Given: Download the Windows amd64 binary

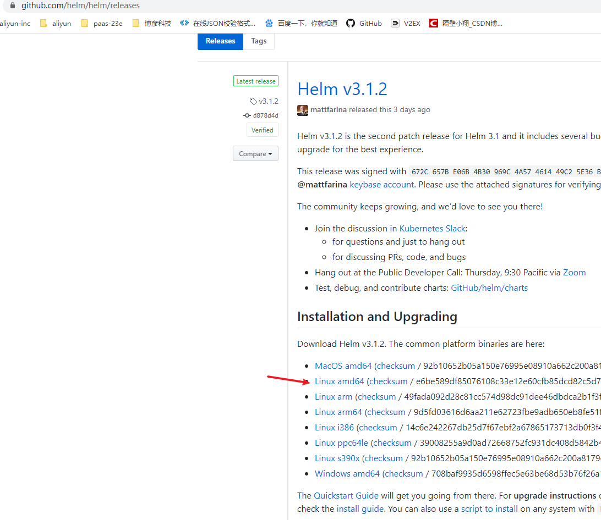Looking at the screenshot, I should coord(347,474).
